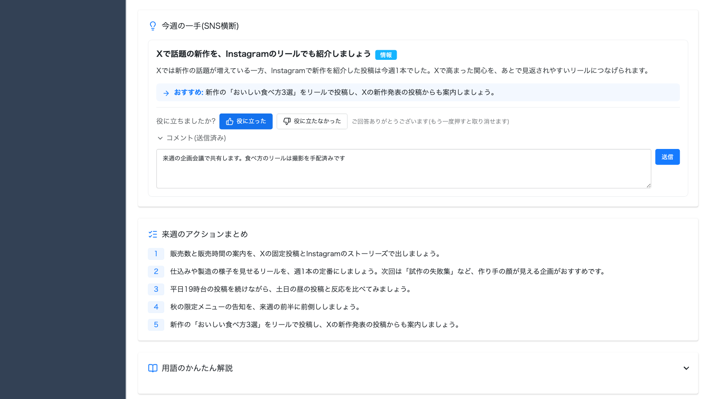
Task: Click the ご回答ありがとうございます message
Action: 430,121
